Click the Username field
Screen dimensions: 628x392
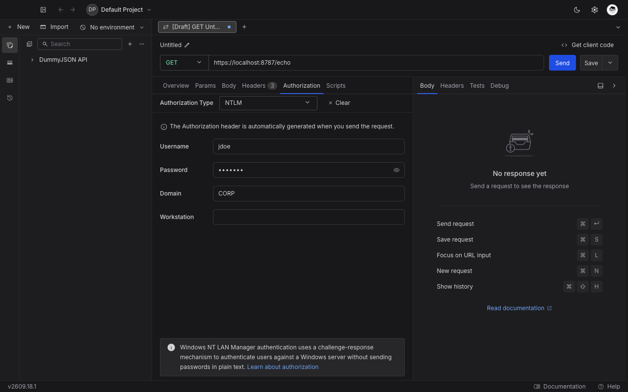[309, 147]
